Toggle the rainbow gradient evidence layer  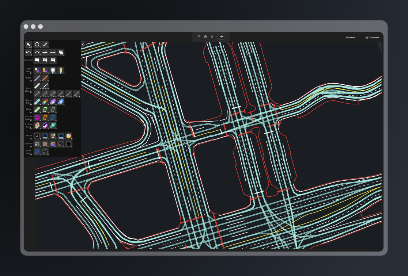(53, 144)
